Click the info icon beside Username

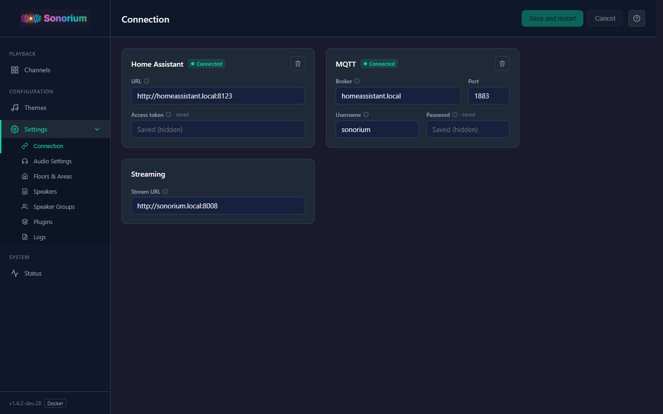[366, 115]
